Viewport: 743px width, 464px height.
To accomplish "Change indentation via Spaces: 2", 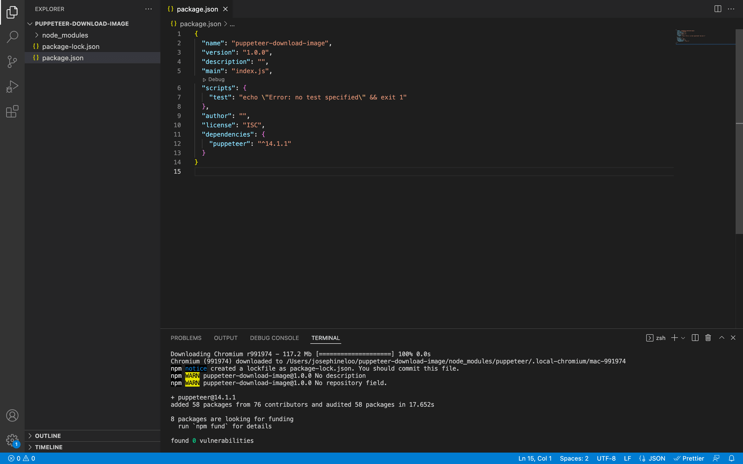I will point(574,458).
